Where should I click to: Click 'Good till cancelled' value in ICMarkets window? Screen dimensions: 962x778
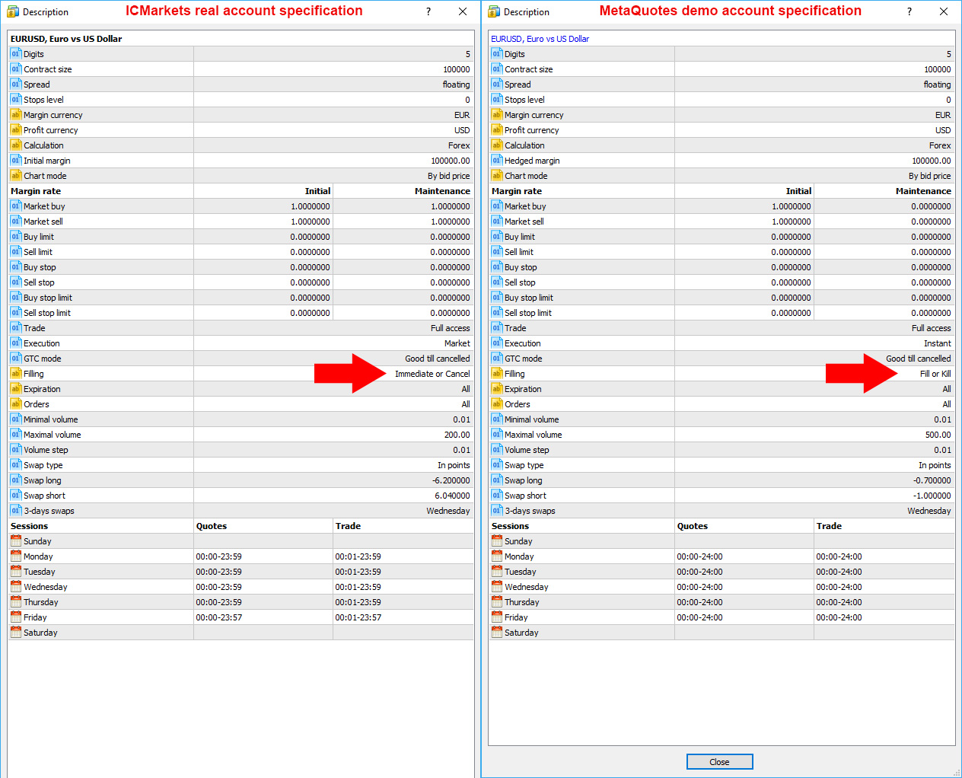click(438, 359)
